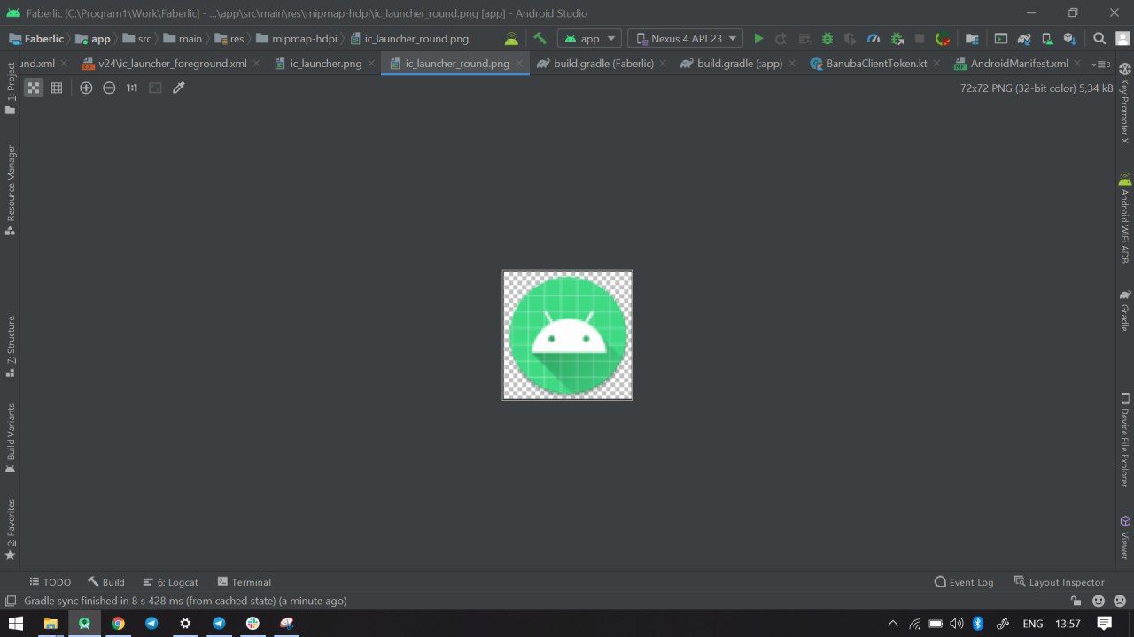Open the Windows Start menu
This screenshot has width=1134, height=637.
tap(16, 624)
